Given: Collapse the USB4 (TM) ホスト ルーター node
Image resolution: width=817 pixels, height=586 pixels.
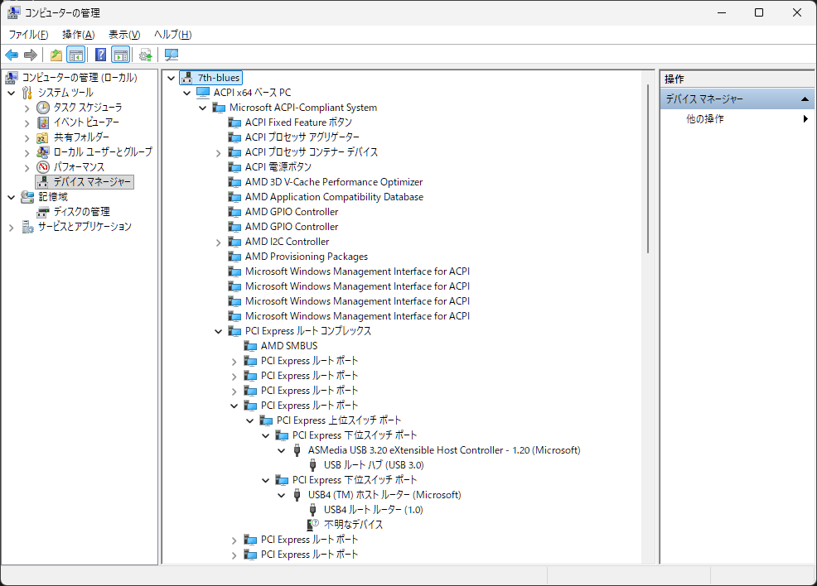Looking at the screenshot, I should pos(282,495).
